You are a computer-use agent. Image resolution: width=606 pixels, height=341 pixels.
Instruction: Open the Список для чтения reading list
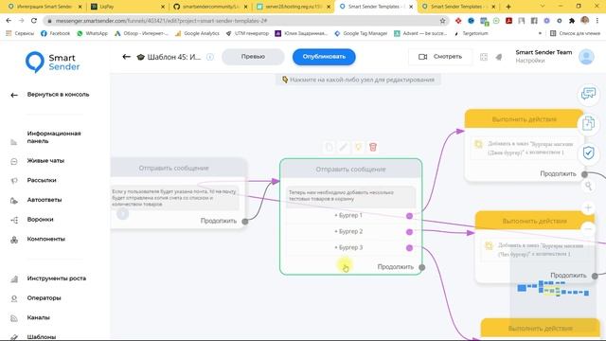pyautogui.click(x=575, y=34)
